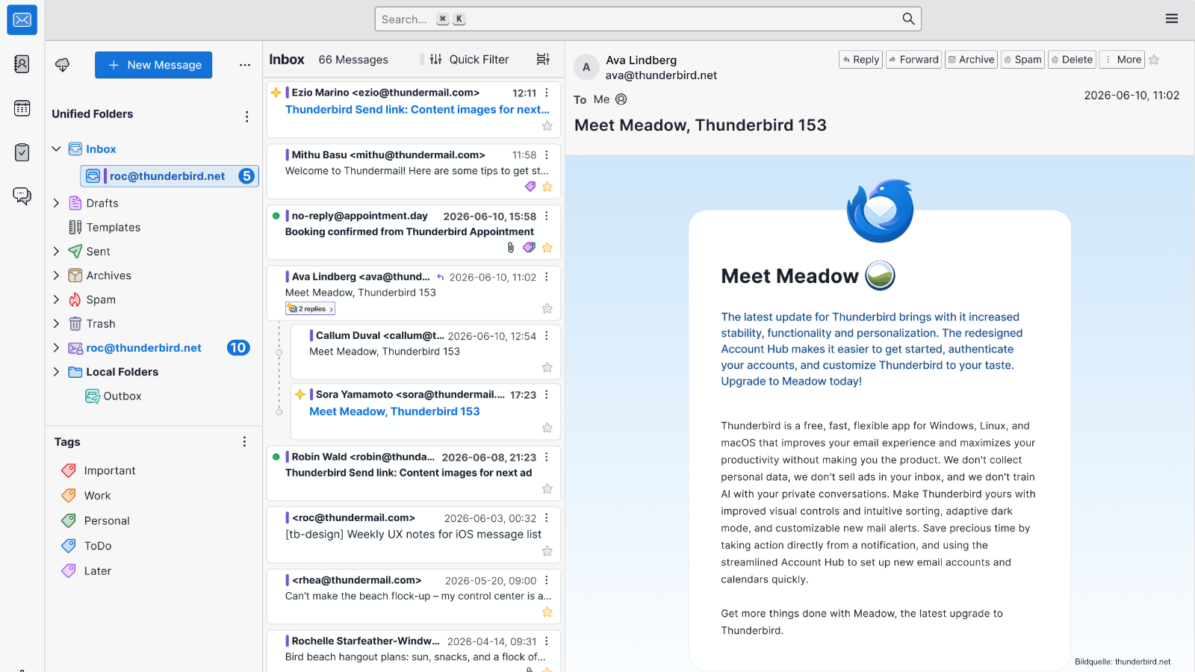Expand the Trash folder
This screenshot has width=1195, height=672.
click(x=56, y=323)
